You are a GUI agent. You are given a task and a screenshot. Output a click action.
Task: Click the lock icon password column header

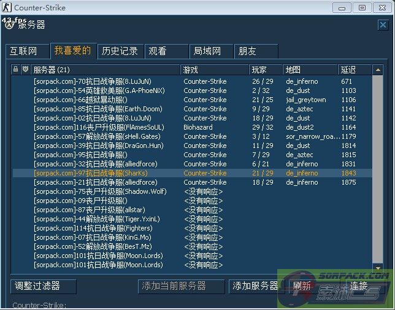16,70
